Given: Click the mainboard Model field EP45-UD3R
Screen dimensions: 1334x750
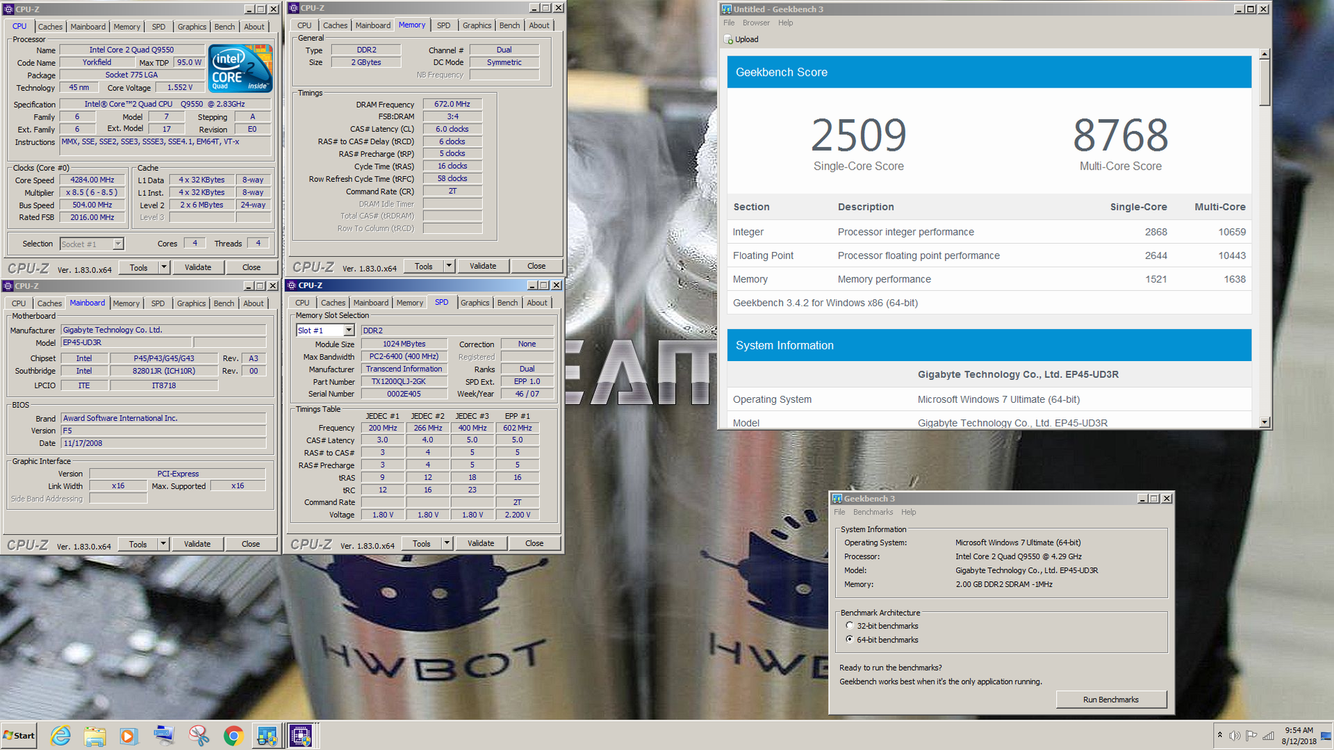Looking at the screenshot, I should pos(126,342).
